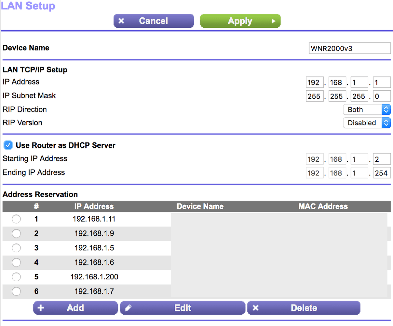The width and height of the screenshot is (393, 326).
Task: Select the radio button for reservation 192.168.1.11
Action: pyautogui.click(x=16, y=219)
